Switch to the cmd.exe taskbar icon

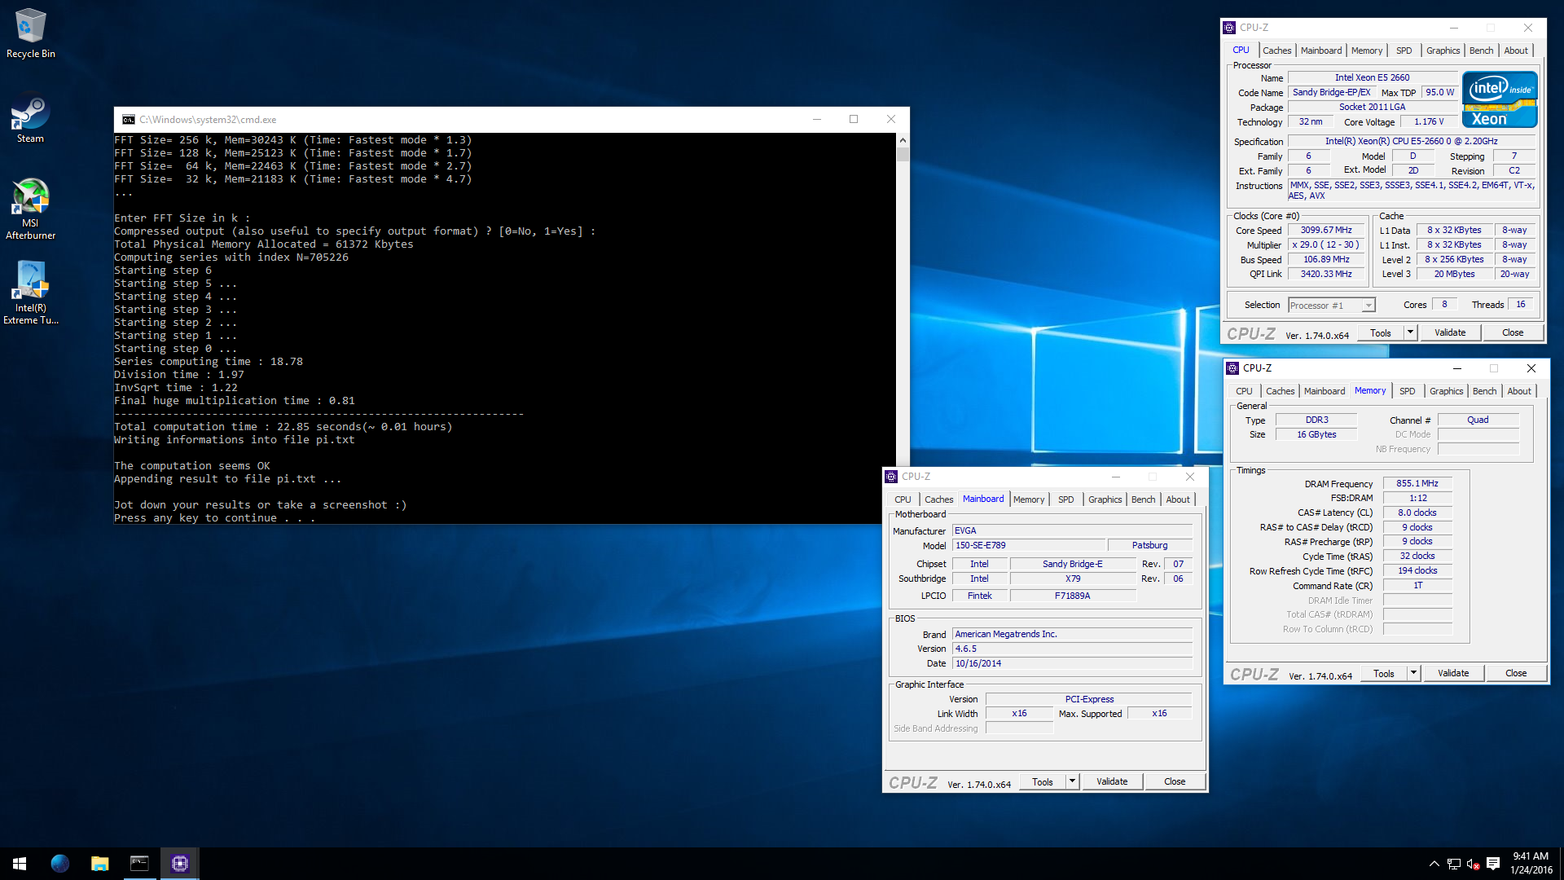pos(139,864)
